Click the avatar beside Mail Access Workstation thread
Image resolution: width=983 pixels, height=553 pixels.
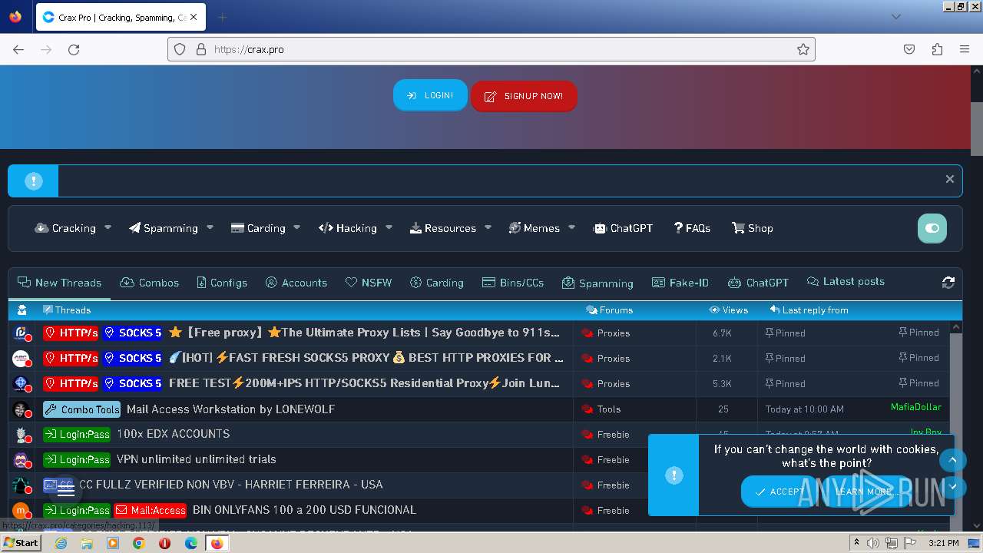point(22,409)
